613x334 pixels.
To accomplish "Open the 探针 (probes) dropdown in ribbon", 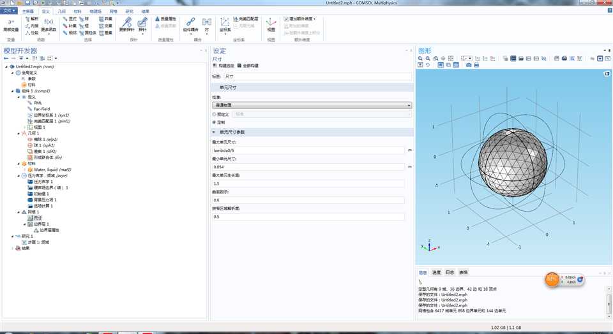I will point(142,25).
